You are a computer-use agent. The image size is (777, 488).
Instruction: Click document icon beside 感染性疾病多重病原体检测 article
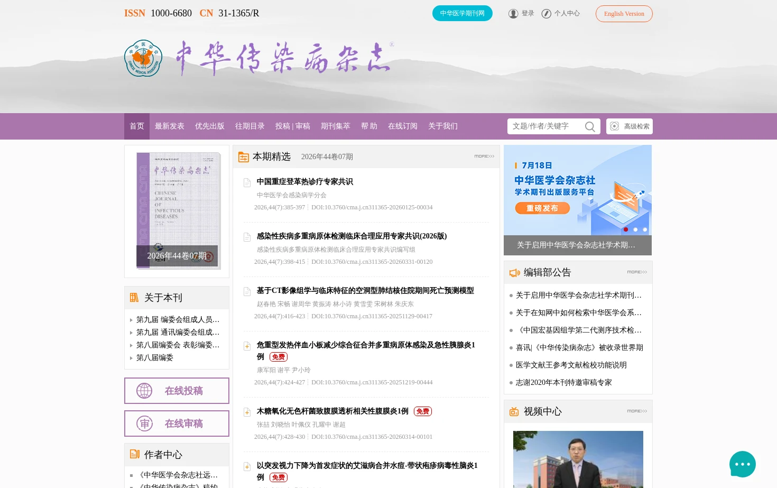247,237
